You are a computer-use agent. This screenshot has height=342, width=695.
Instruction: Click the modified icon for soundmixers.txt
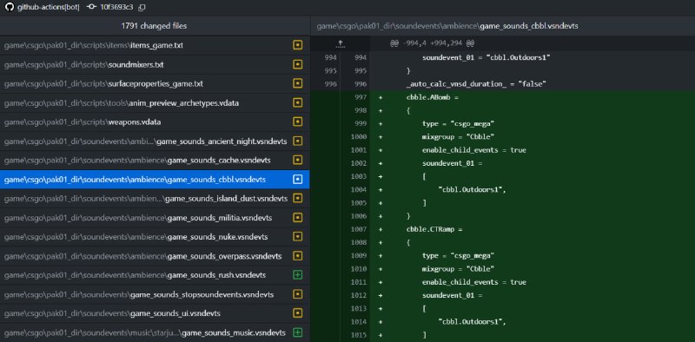coord(298,65)
